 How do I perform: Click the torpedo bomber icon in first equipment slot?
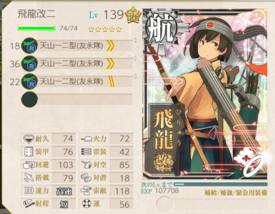(x=29, y=46)
